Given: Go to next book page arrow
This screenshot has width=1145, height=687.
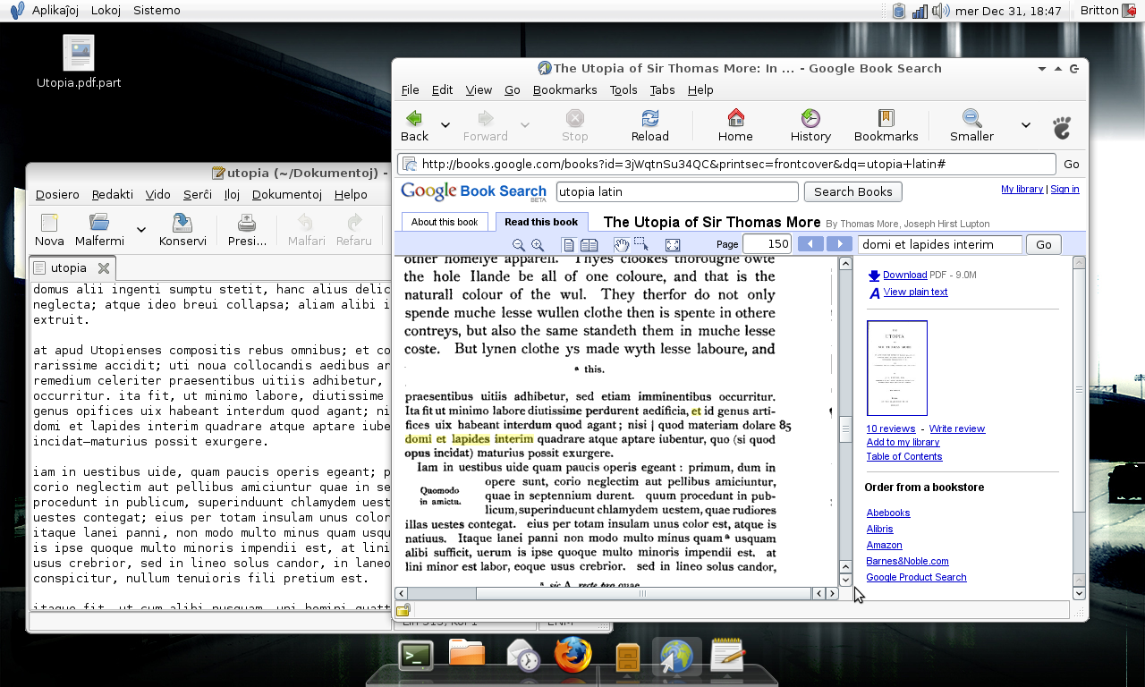Looking at the screenshot, I should [839, 244].
